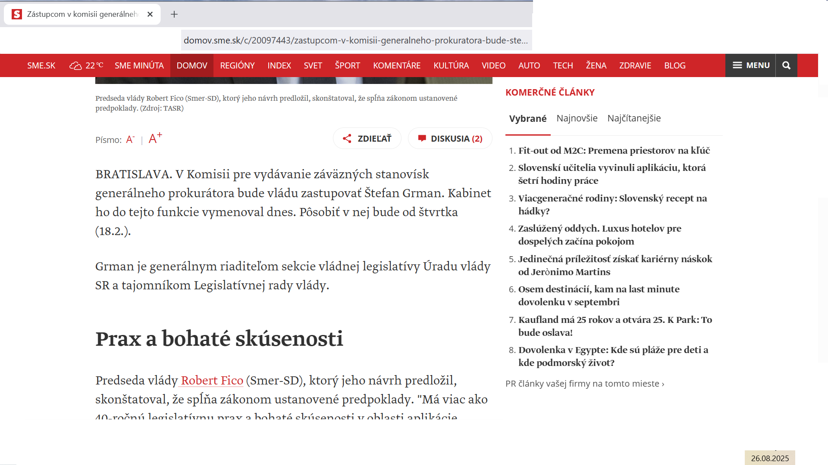The height and width of the screenshot is (465, 828).
Task: Go to ŽENA section
Action: point(596,65)
